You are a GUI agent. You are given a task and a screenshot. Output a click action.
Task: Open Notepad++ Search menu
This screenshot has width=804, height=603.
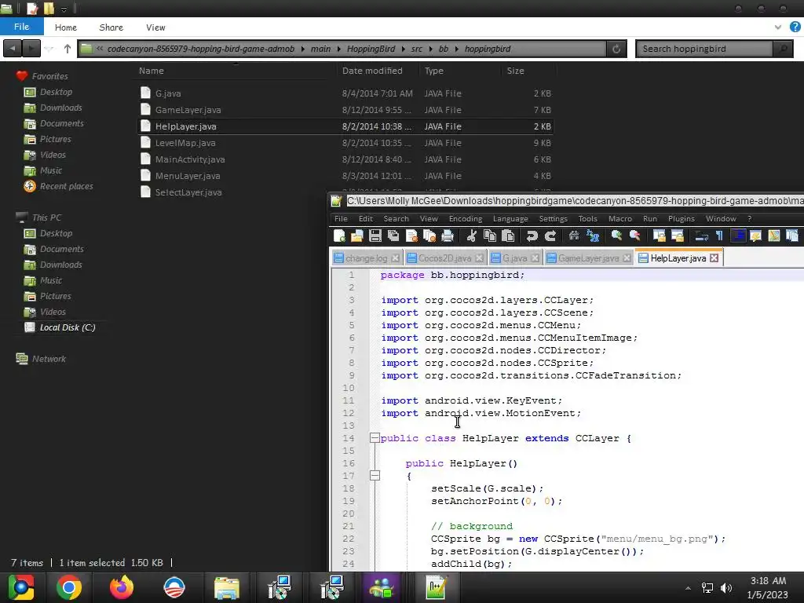396,218
